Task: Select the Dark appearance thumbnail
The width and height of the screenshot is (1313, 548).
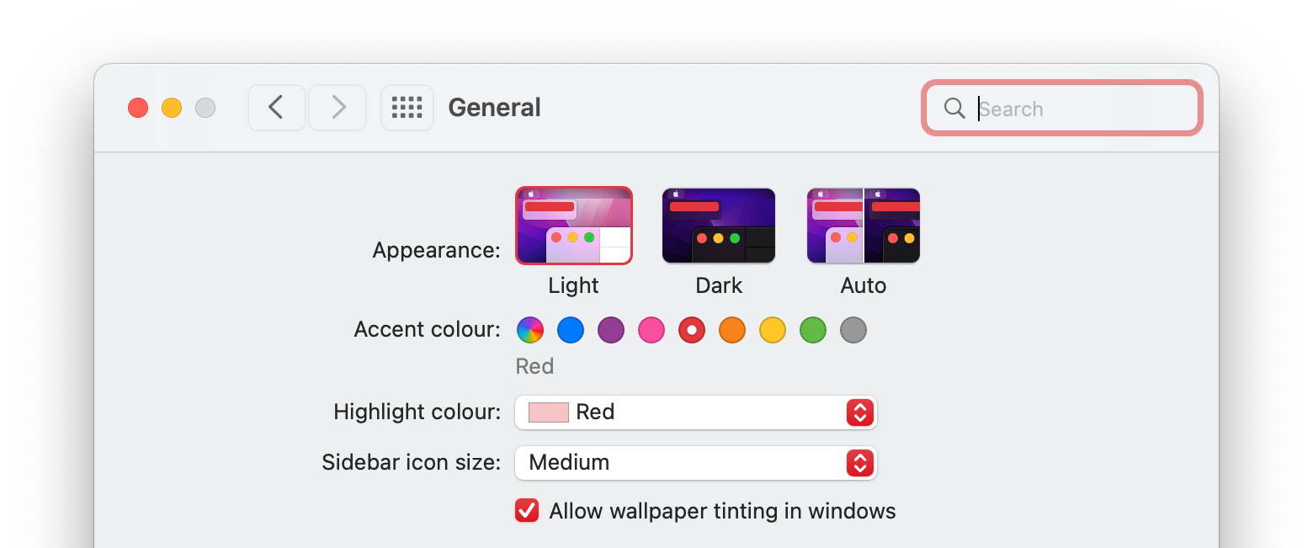Action: (x=718, y=226)
